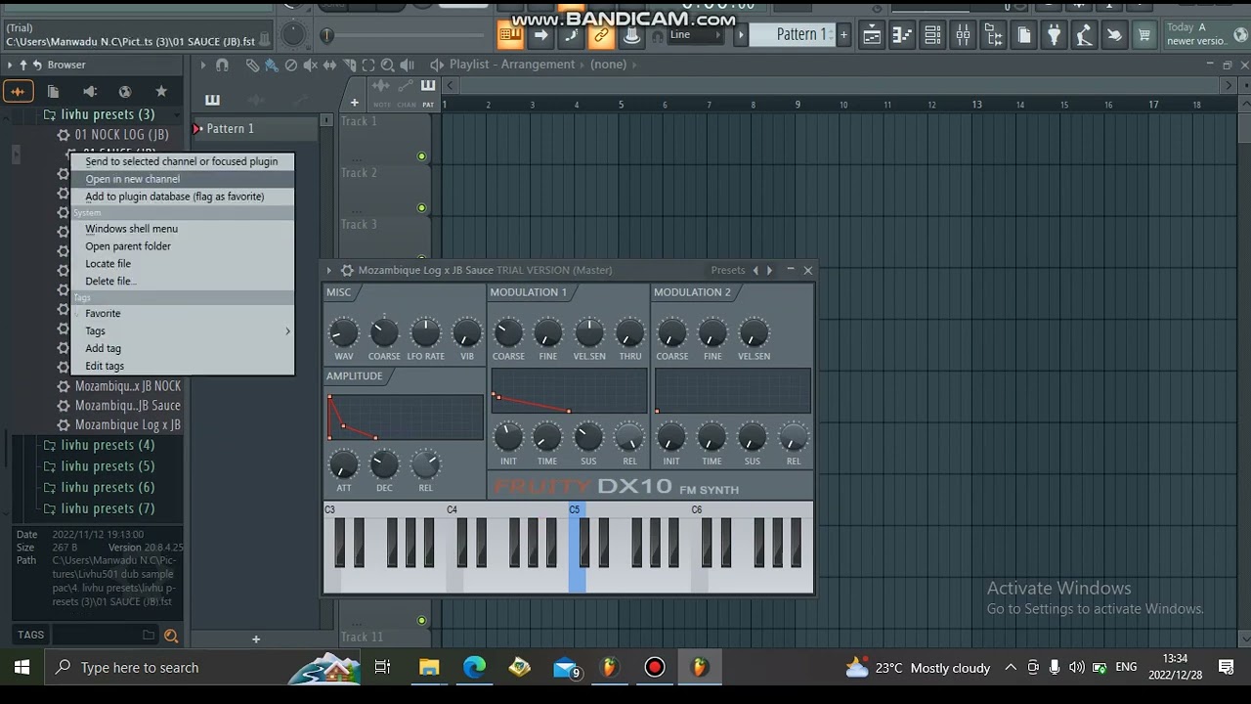This screenshot has height=704, width=1251.
Task: Open the Browser options arrow menu
Action: coord(10,65)
